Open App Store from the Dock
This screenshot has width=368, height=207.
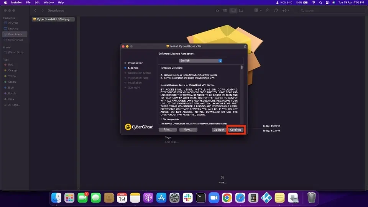point(161,198)
